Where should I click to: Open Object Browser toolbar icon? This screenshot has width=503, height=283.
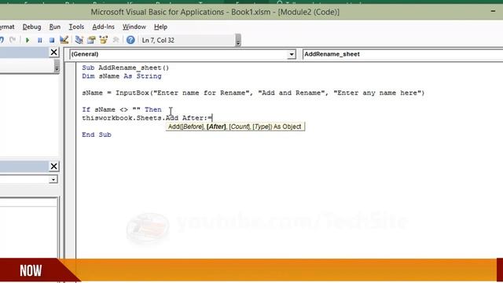pos(104,40)
